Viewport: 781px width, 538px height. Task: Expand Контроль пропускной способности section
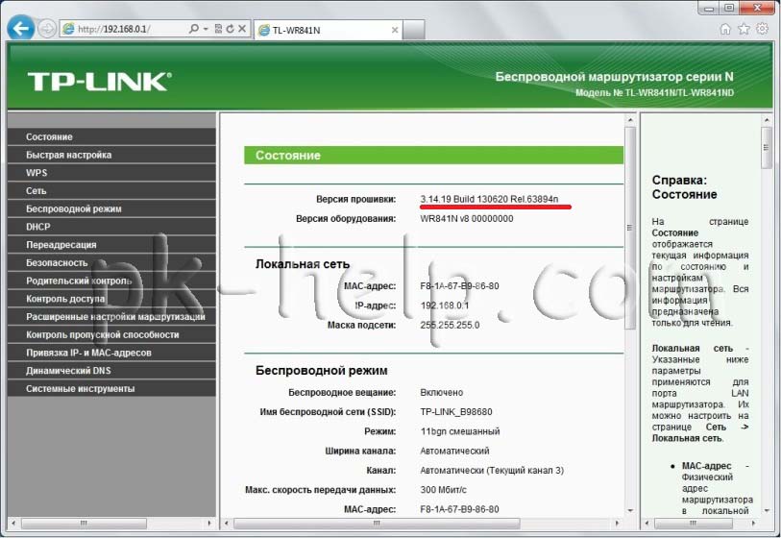click(x=112, y=334)
